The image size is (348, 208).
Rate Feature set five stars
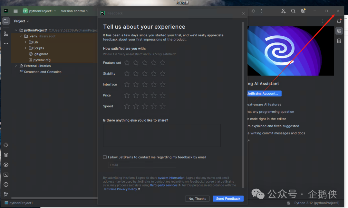(162, 63)
